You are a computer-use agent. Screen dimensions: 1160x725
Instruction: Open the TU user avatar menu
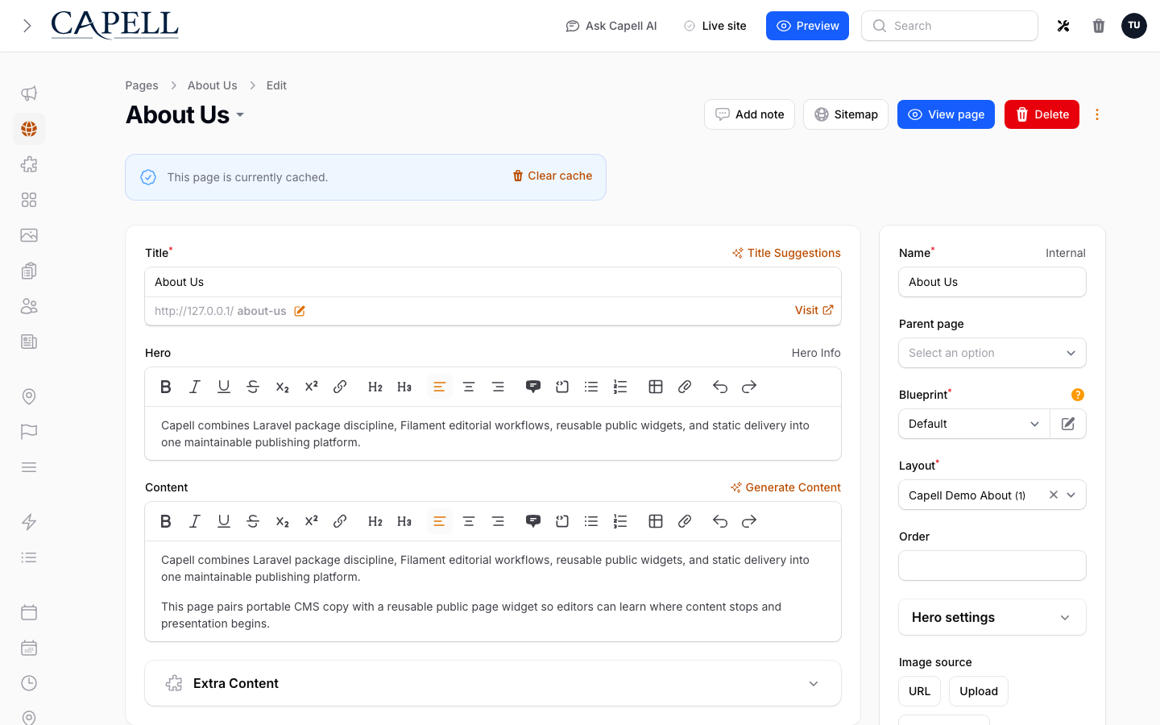point(1134,26)
